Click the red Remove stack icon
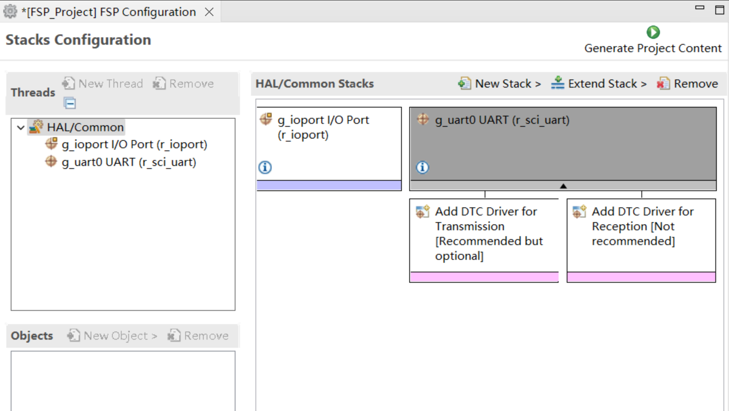Viewport: 729px width, 411px height. tap(663, 84)
